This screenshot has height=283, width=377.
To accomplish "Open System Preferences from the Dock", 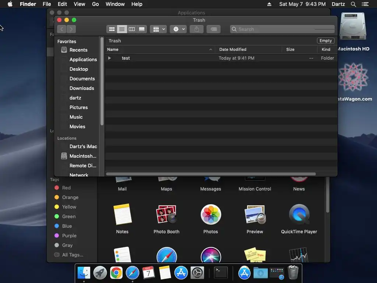I will (x=197, y=273).
